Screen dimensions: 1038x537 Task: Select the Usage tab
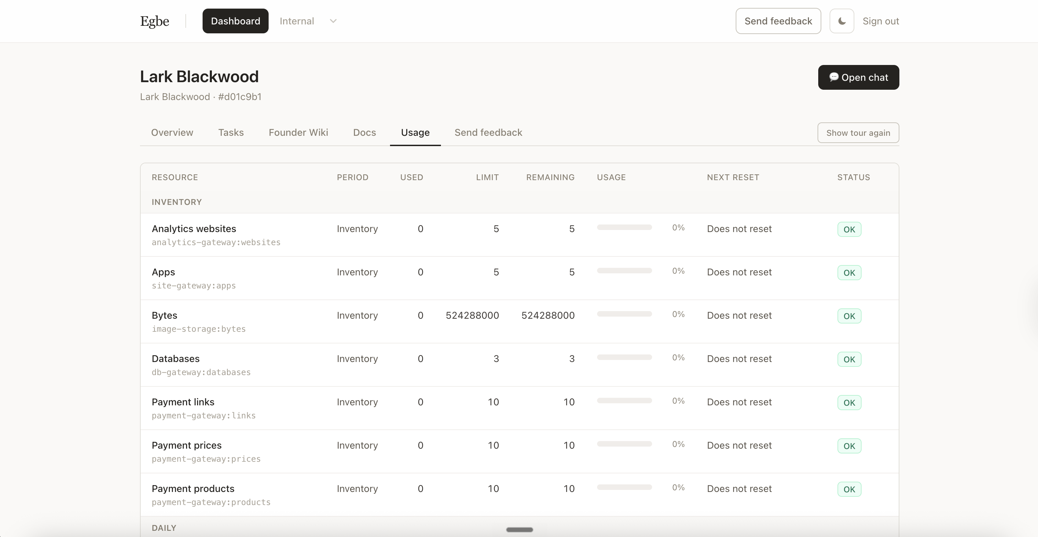tap(415, 133)
